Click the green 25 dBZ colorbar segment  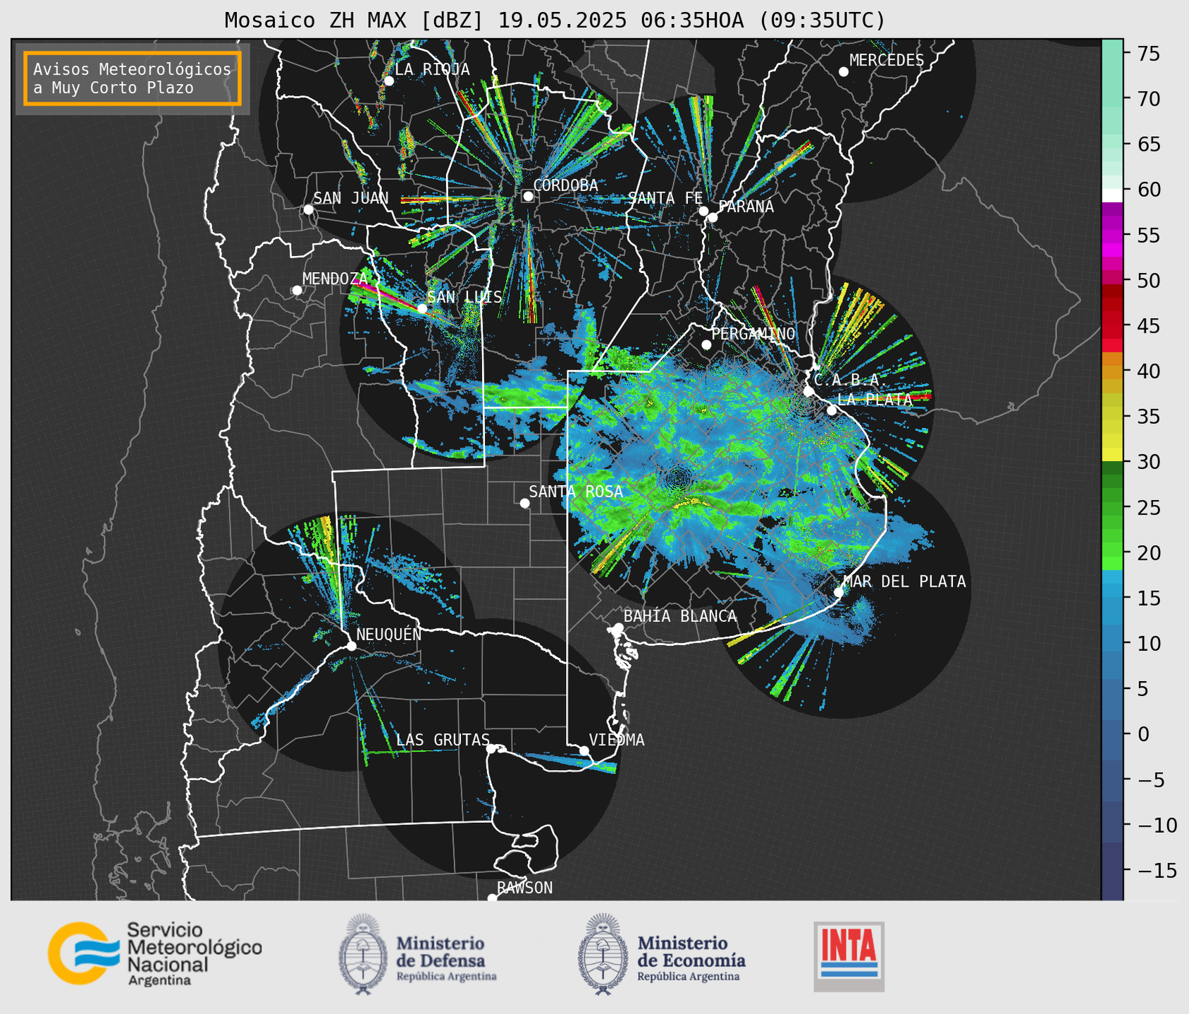tap(1112, 508)
